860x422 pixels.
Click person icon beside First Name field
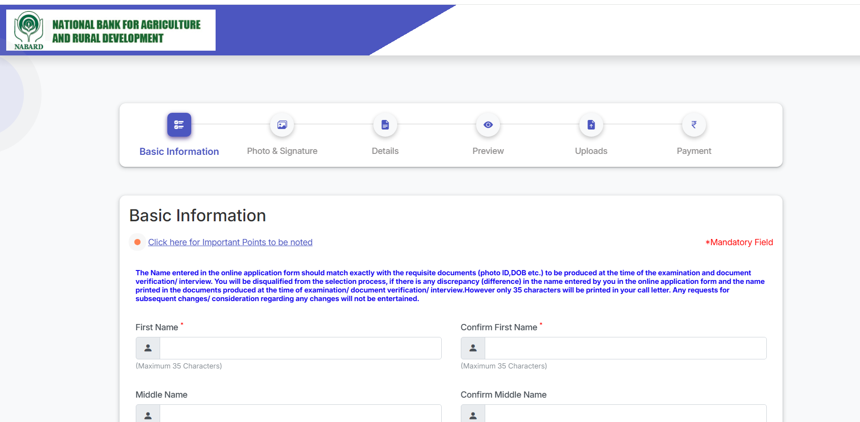pos(148,348)
